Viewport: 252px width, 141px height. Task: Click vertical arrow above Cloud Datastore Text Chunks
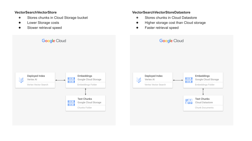point(203,92)
